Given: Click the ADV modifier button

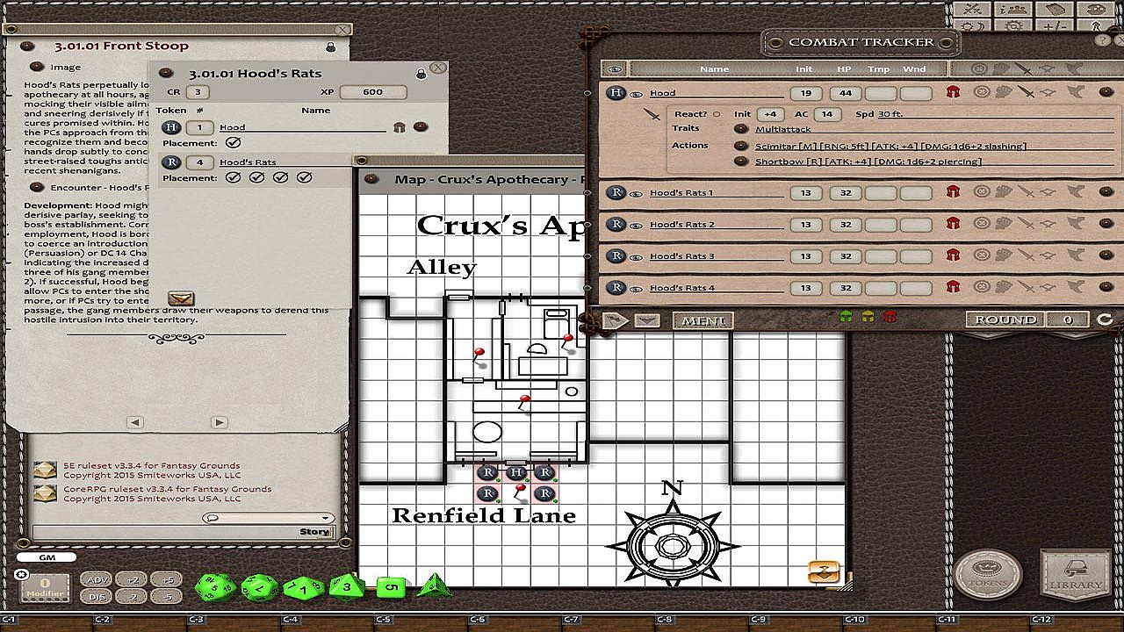Looking at the screenshot, I should [95, 579].
